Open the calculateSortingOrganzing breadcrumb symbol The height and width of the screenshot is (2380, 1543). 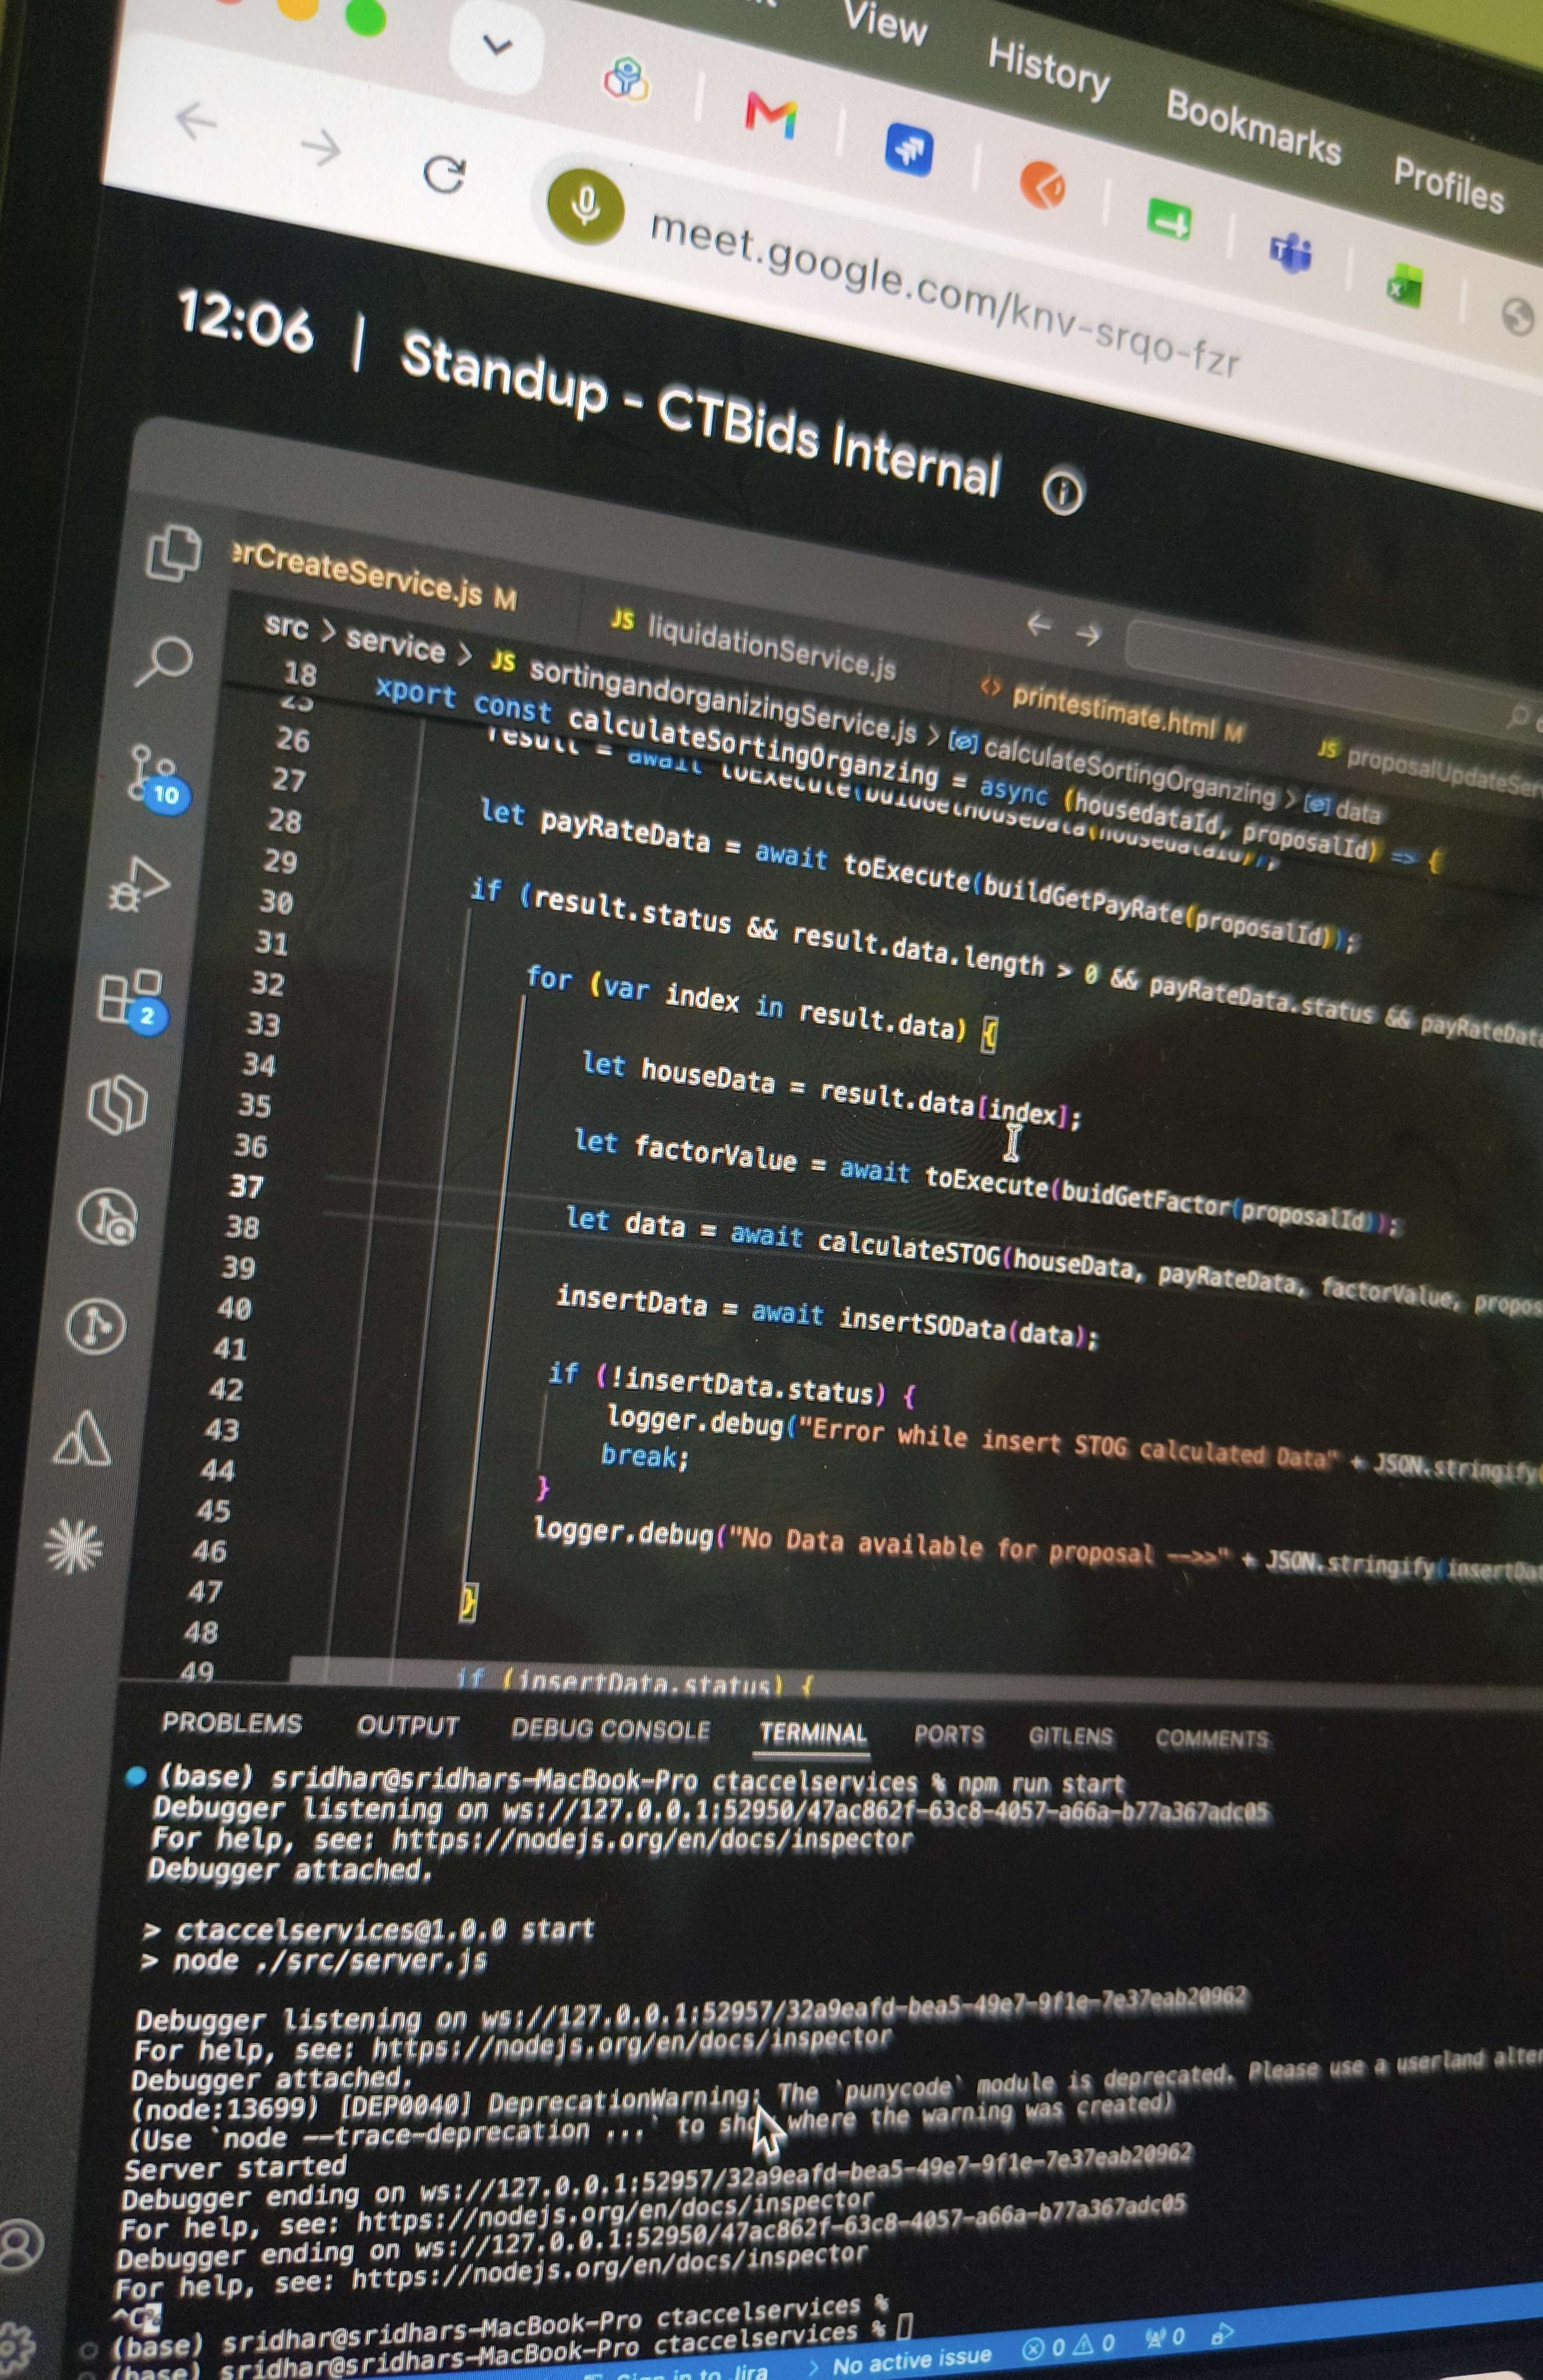pos(1113,770)
